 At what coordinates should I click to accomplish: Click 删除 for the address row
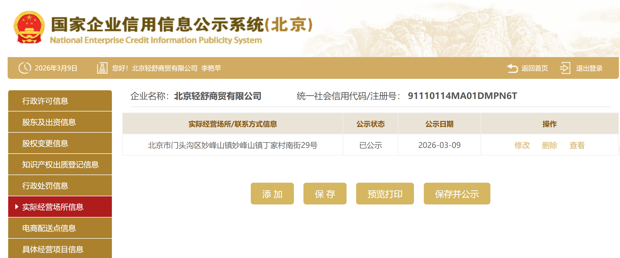click(x=550, y=145)
